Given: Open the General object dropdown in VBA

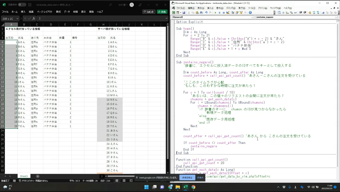Looking at the screenshot, I should click(x=252, y=17).
